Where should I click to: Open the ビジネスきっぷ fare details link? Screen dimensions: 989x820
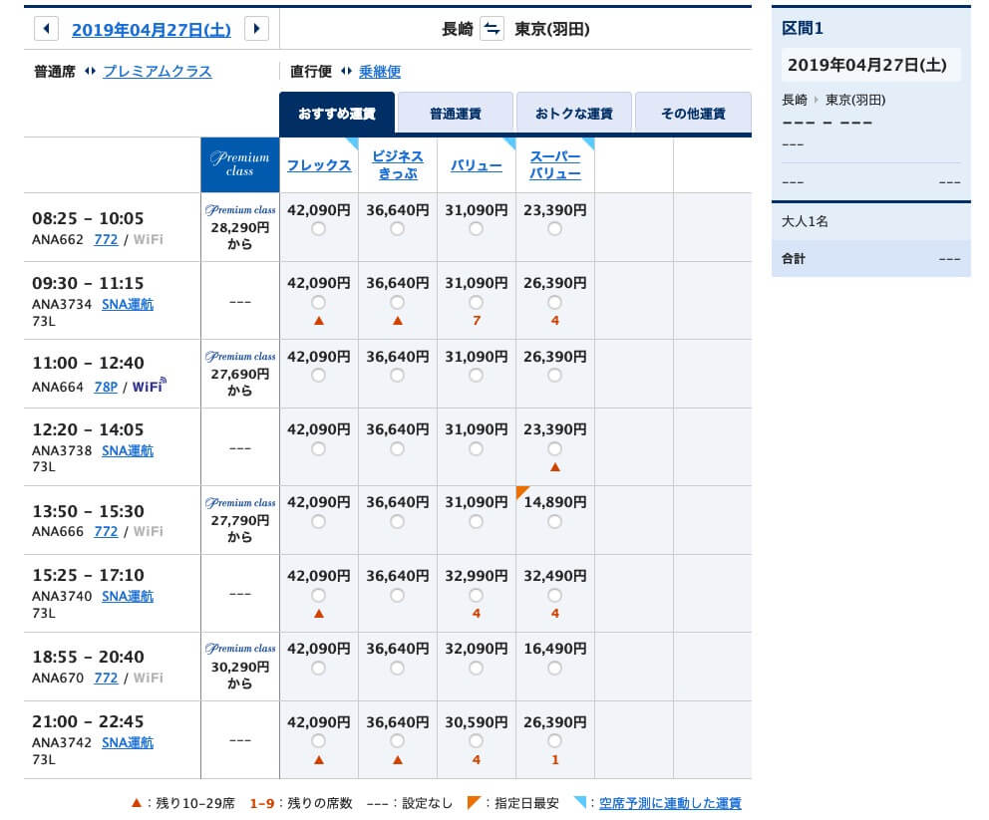pos(398,165)
